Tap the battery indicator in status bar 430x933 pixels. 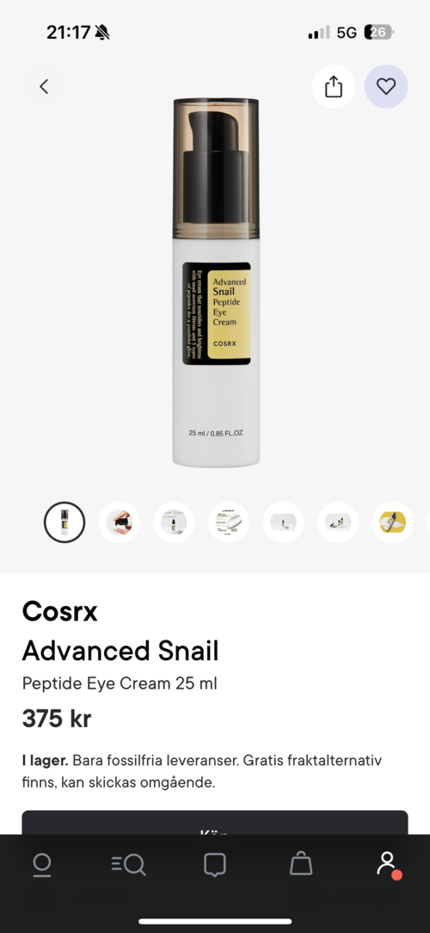pos(378,32)
